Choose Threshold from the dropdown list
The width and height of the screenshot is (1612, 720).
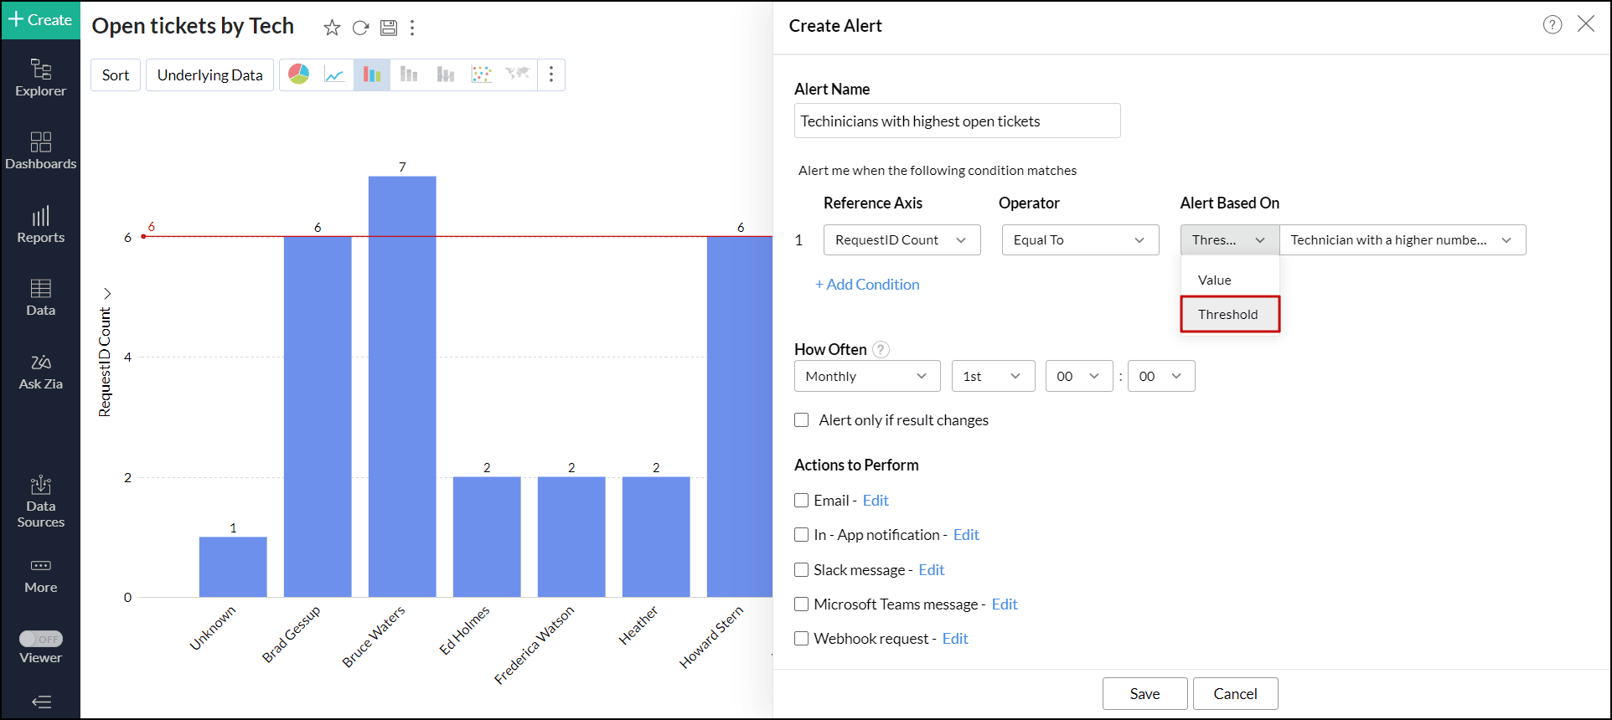[x=1229, y=315]
